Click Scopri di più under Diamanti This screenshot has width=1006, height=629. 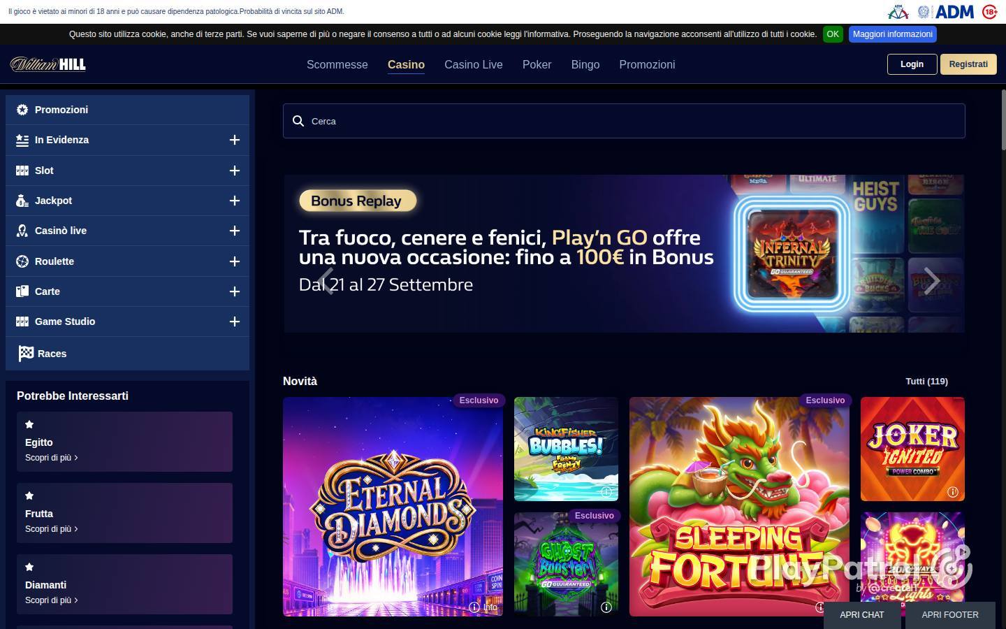(x=51, y=600)
